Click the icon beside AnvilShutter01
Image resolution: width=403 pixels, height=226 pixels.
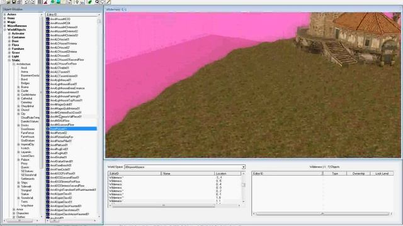(x=48, y=157)
